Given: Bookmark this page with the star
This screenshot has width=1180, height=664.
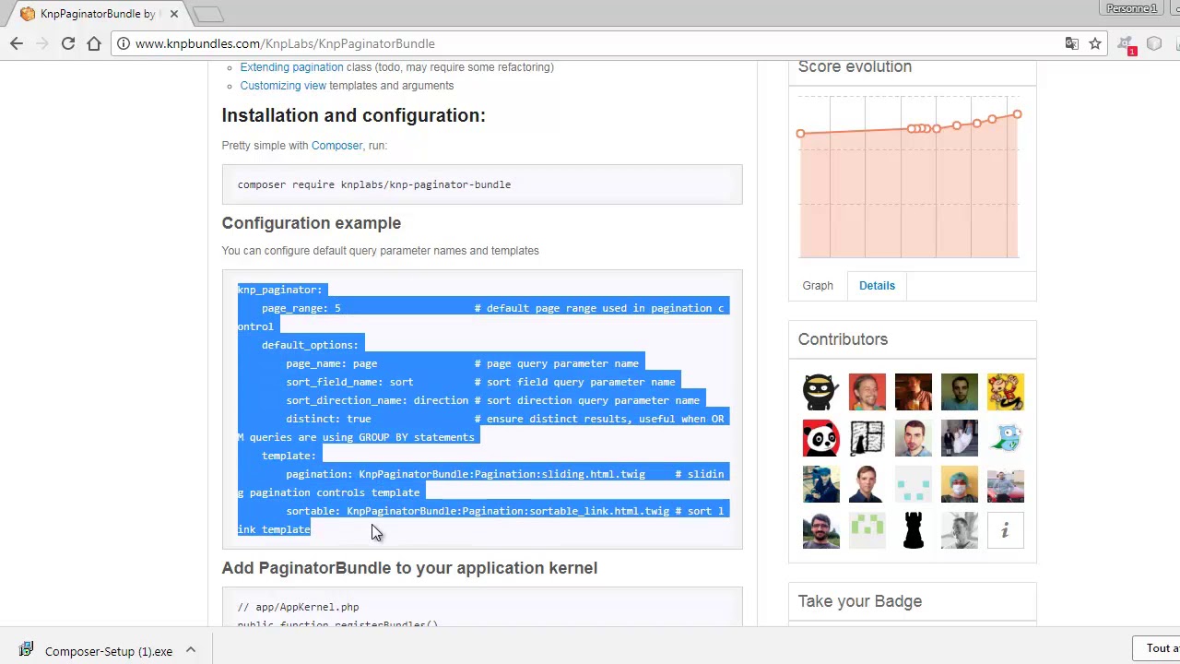Looking at the screenshot, I should click(1095, 43).
